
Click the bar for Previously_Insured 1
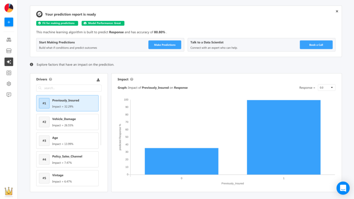(x=284, y=137)
